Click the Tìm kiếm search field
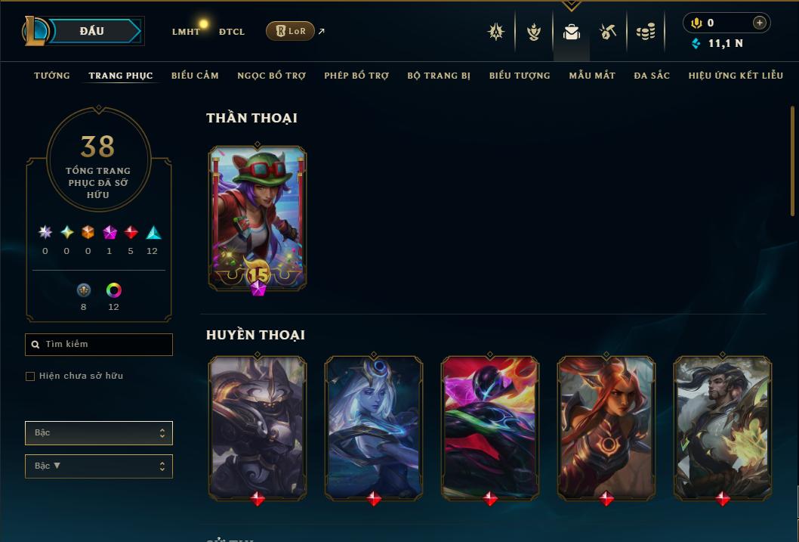Viewport: 799px width, 542px height. click(99, 345)
